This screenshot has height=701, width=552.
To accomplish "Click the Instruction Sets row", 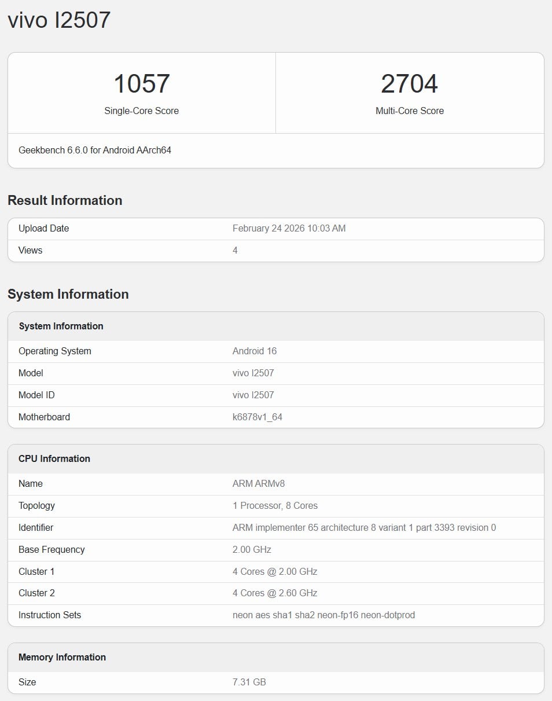I will click(x=275, y=615).
